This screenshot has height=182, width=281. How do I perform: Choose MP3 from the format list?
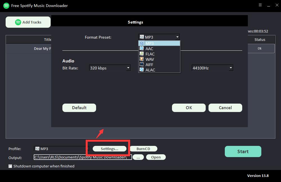[x=150, y=43]
